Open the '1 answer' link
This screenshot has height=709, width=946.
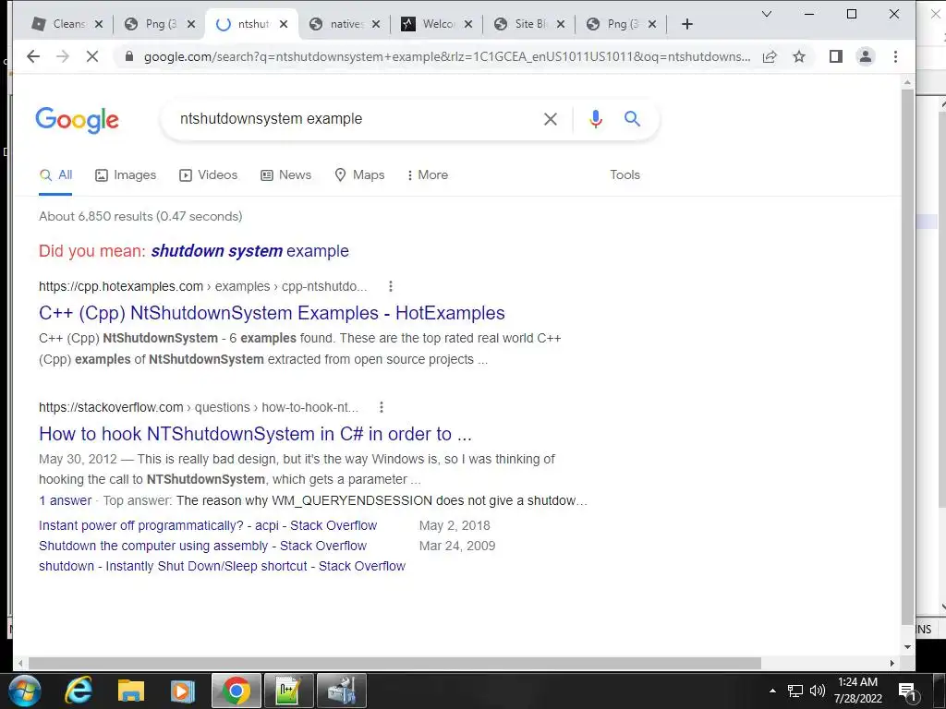coord(66,500)
